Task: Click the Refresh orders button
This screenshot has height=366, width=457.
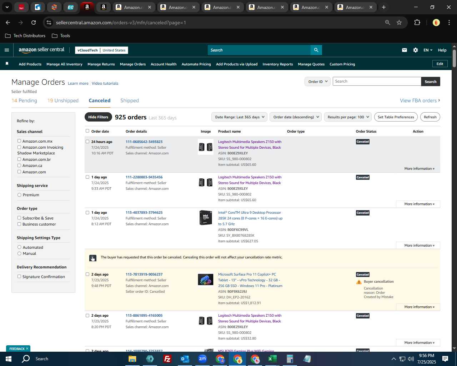Action: click(x=430, y=117)
